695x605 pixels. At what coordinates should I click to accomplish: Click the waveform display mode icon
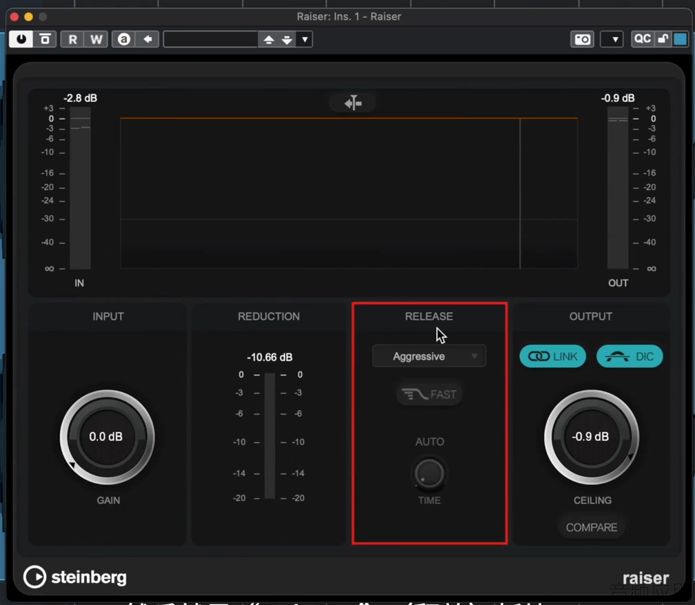point(353,103)
